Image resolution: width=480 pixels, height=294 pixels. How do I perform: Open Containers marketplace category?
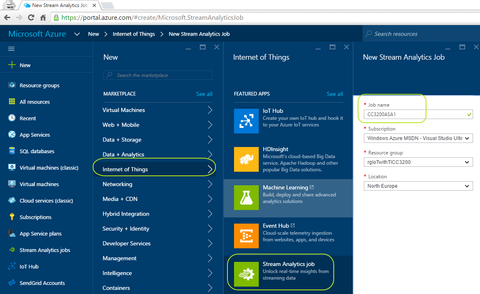158,288
